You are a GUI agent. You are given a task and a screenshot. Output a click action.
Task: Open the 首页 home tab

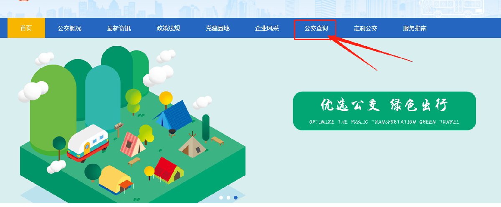(x=26, y=28)
